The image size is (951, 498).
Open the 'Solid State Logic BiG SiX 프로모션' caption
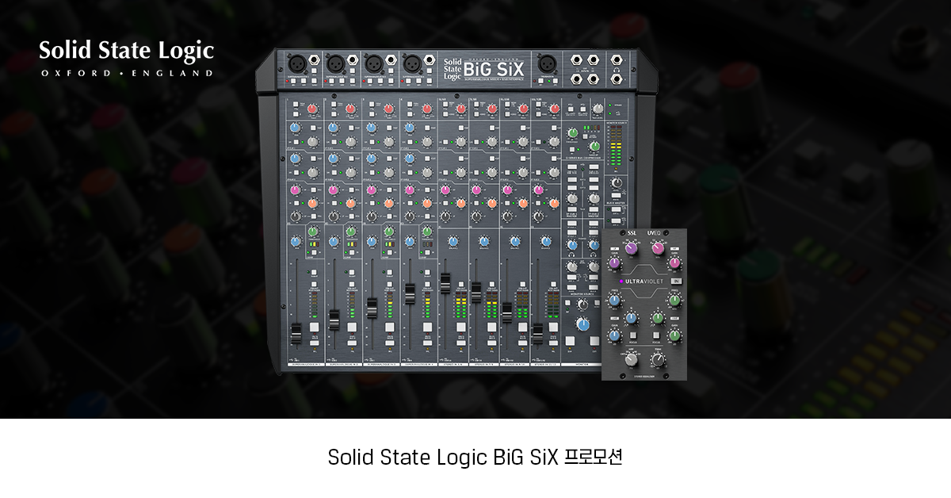click(x=475, y=458)
